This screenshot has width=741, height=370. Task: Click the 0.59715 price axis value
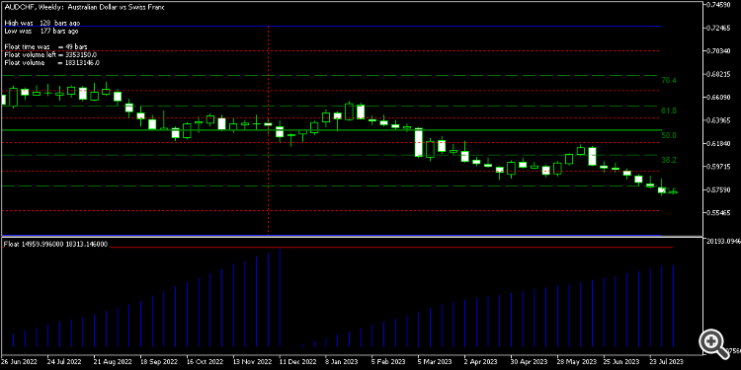point(717,167)
